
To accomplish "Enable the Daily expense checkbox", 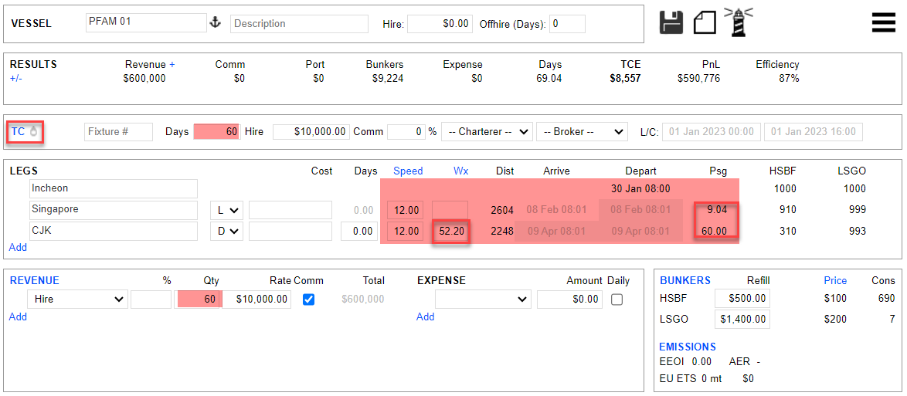I will tap(617, 300).
